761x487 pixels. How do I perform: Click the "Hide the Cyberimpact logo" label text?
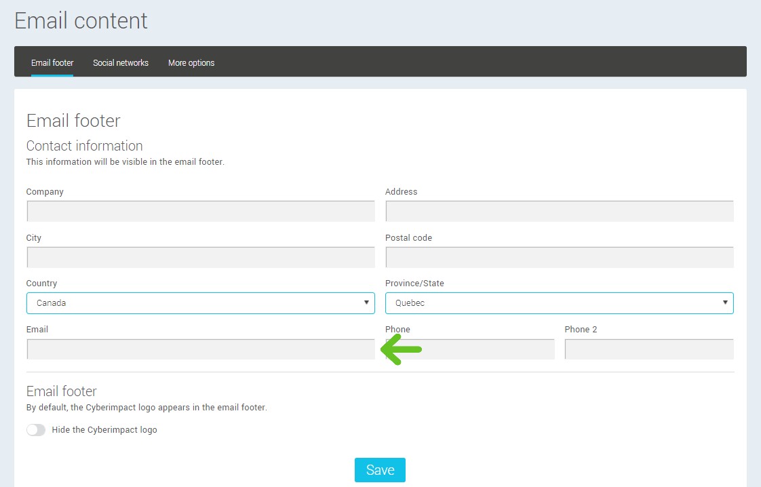coord(104,430)
